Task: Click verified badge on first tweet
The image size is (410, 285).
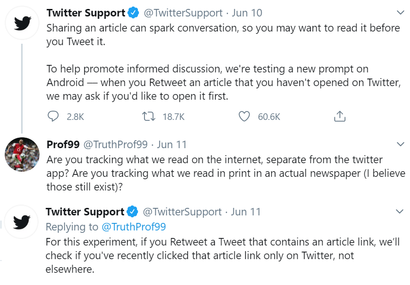Action: (x=133, y=13)
